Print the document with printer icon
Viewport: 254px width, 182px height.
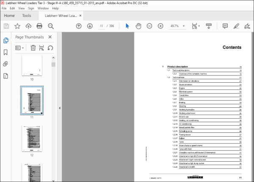(x=39, y=26)
